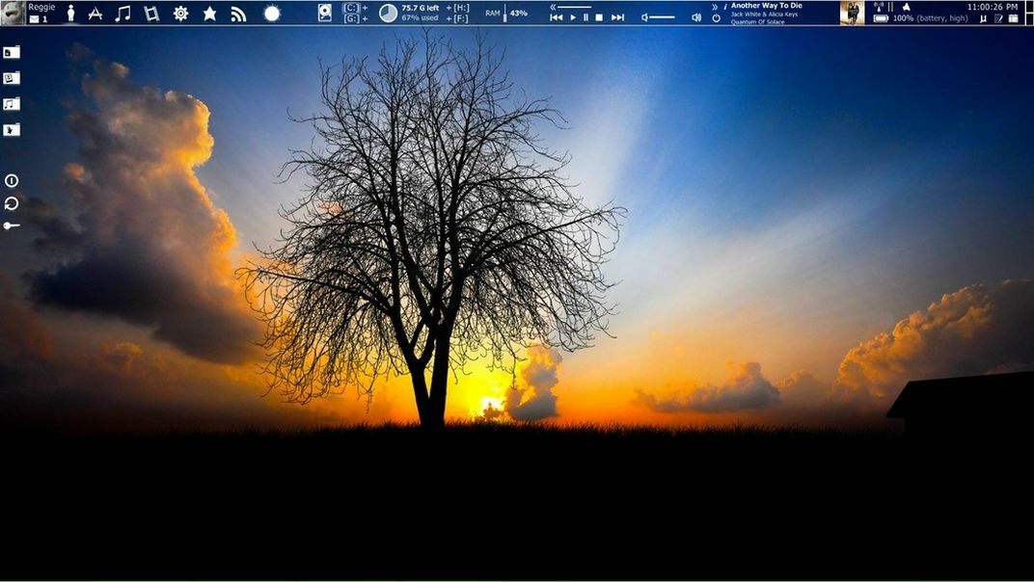Open the settings gear icon
This screenshot has height=582, width=1034.
pos(180,13)
